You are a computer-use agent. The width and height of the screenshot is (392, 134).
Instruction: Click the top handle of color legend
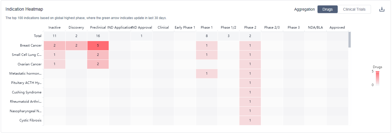[x=378, y=72]
